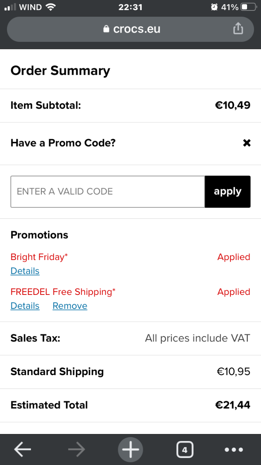
Task: Open a new tab with the plus icon
Action: tap(130, 449)
